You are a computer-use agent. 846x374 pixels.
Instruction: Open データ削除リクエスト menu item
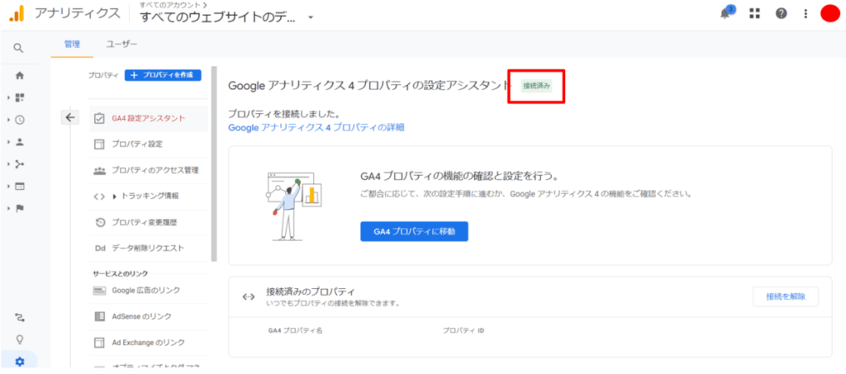click(149, 248)
